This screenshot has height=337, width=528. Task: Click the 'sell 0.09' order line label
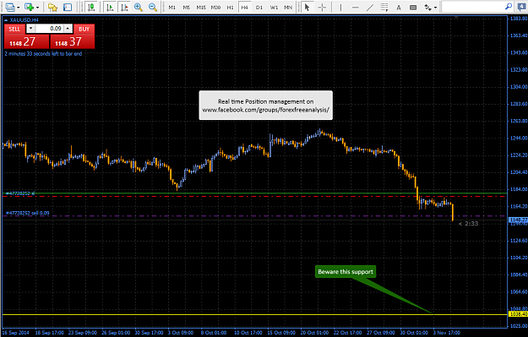pyautogui.click(x=28, y=213)
